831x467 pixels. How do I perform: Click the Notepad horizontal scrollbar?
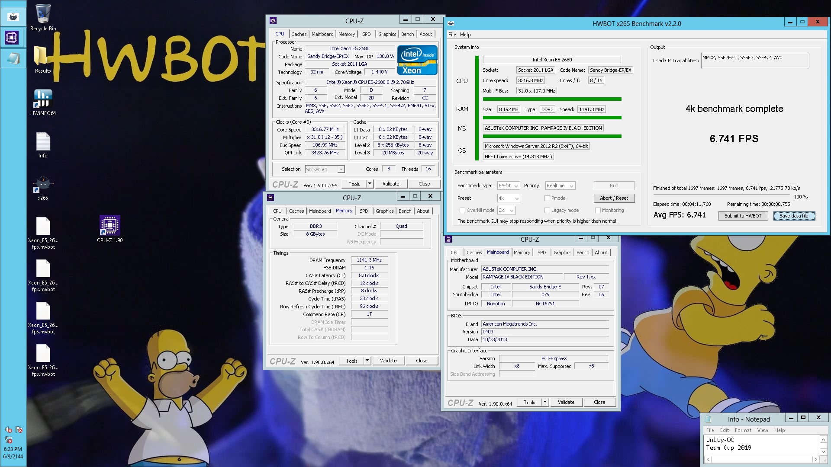pyautogui.click(x=762, y=459)
